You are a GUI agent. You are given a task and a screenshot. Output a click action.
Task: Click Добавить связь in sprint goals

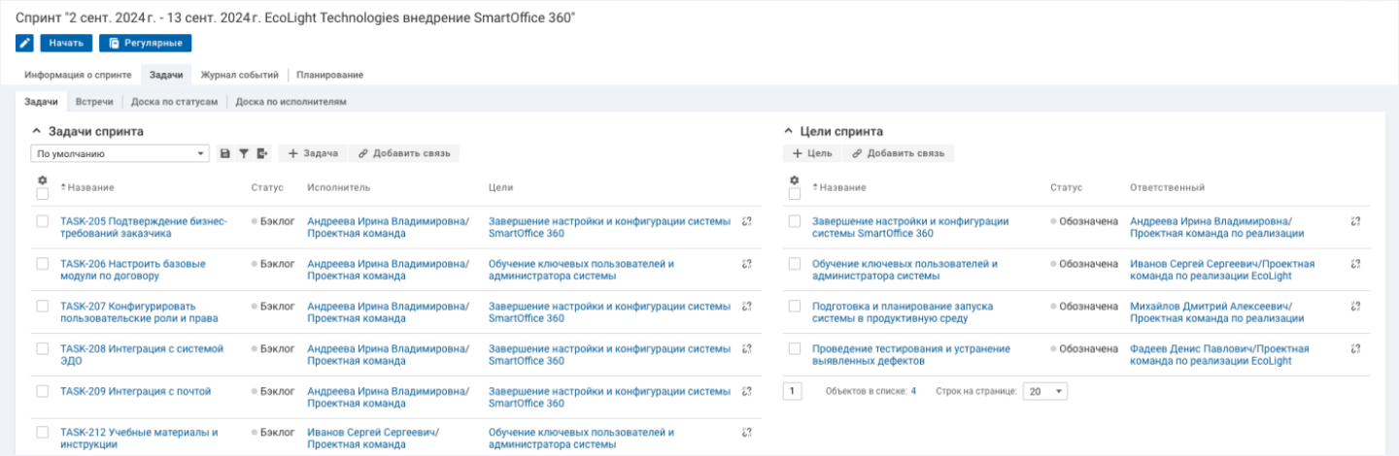pos(899,153)
